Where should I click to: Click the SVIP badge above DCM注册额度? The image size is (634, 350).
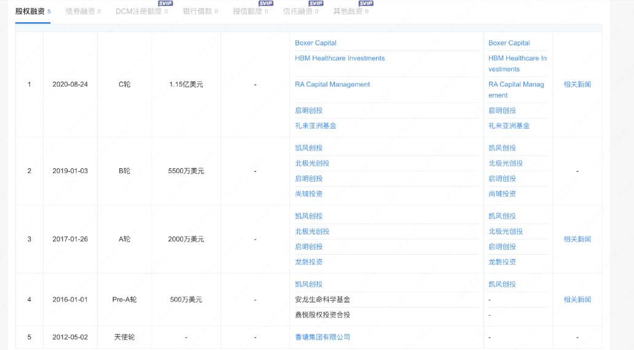click(165, 4)
